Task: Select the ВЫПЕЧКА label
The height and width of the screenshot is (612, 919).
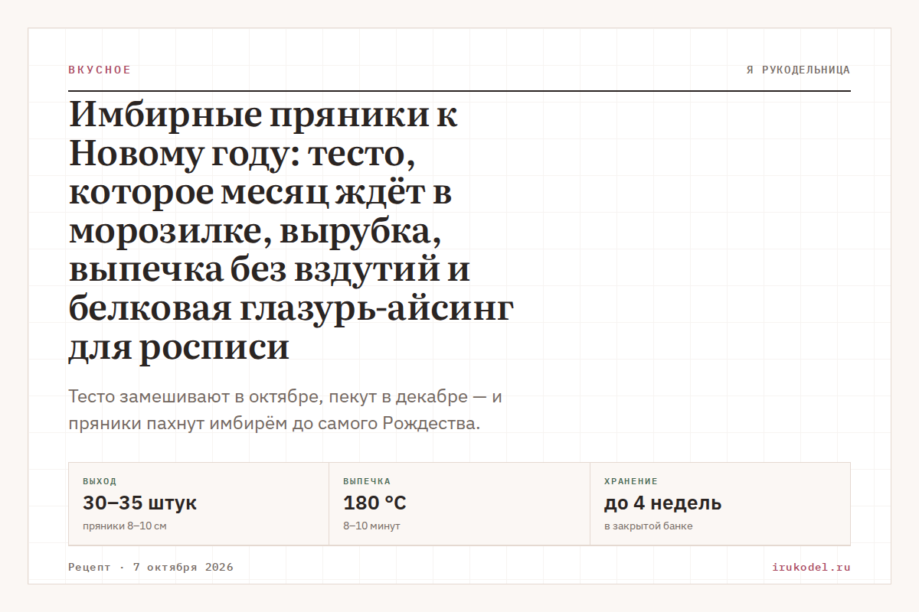Action: pyautogui.click(x=367, y=481)
